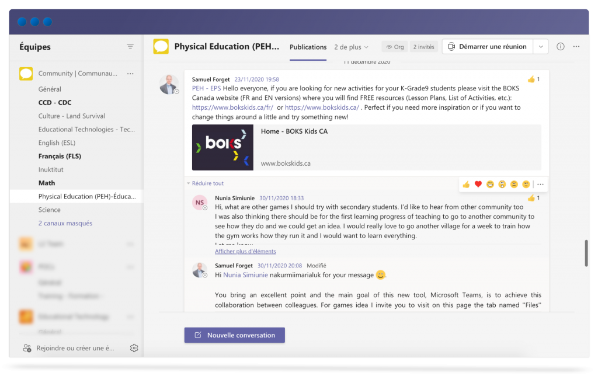Click the BOKS Kids preview thumbnail
The width and height of the screenshot is (598, 376).
pyautogui.click(x=222, y=147)
